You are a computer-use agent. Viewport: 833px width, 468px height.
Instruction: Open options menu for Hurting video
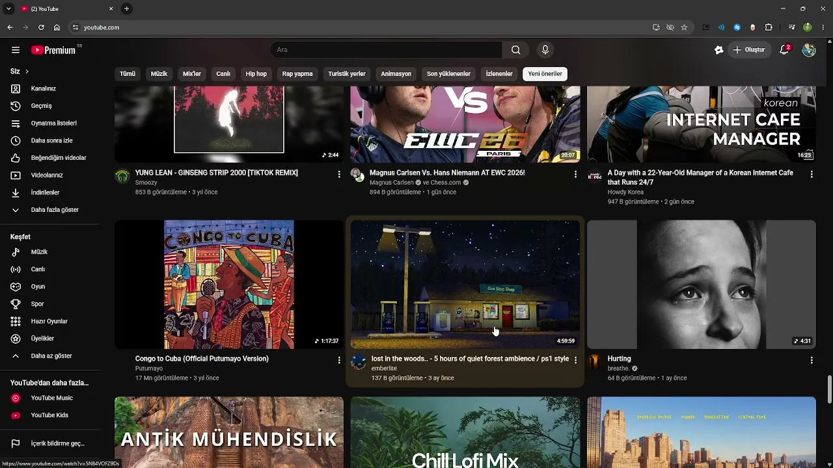click(812, 360)
